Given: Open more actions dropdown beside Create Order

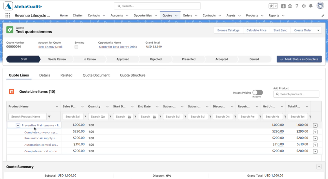Looking at the screenshot, I should point(318,30).
